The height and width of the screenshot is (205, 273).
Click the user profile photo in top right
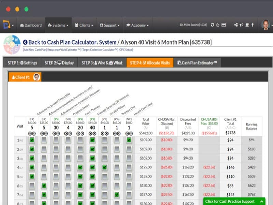265,25
